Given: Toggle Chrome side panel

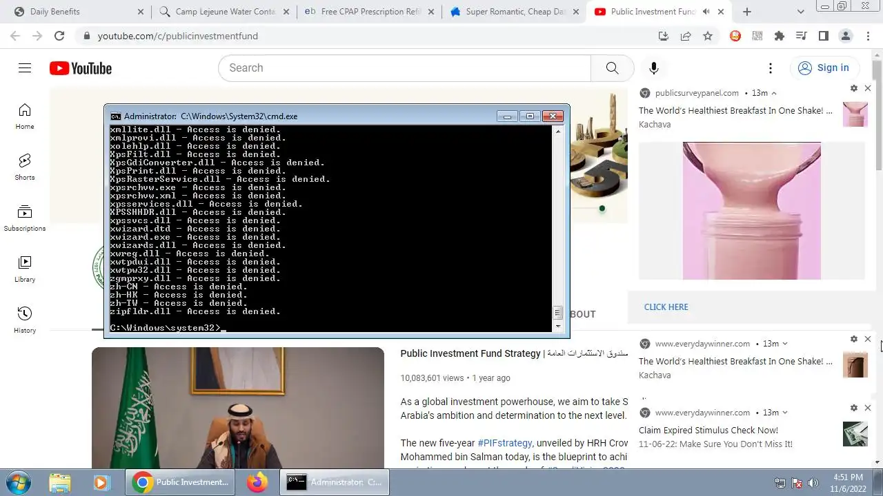Looking at the screenshot, I should [x=824, y=36].
